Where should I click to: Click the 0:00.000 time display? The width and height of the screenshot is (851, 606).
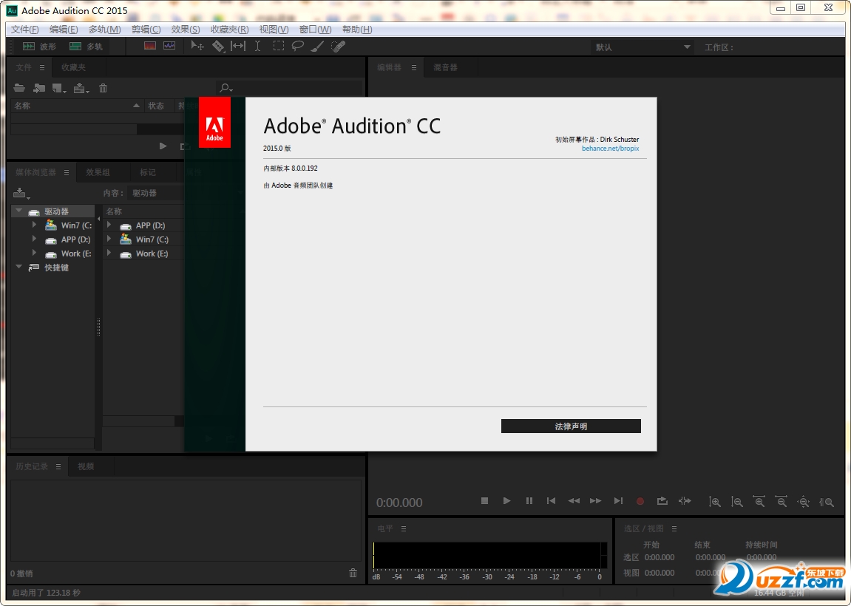tap(399, 503)
